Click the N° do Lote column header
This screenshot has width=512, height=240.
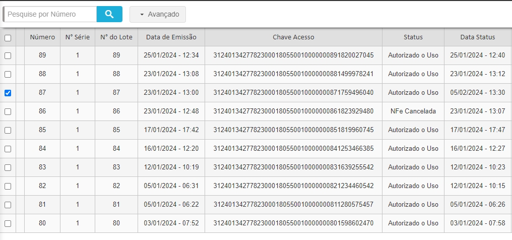coord(116,37)
